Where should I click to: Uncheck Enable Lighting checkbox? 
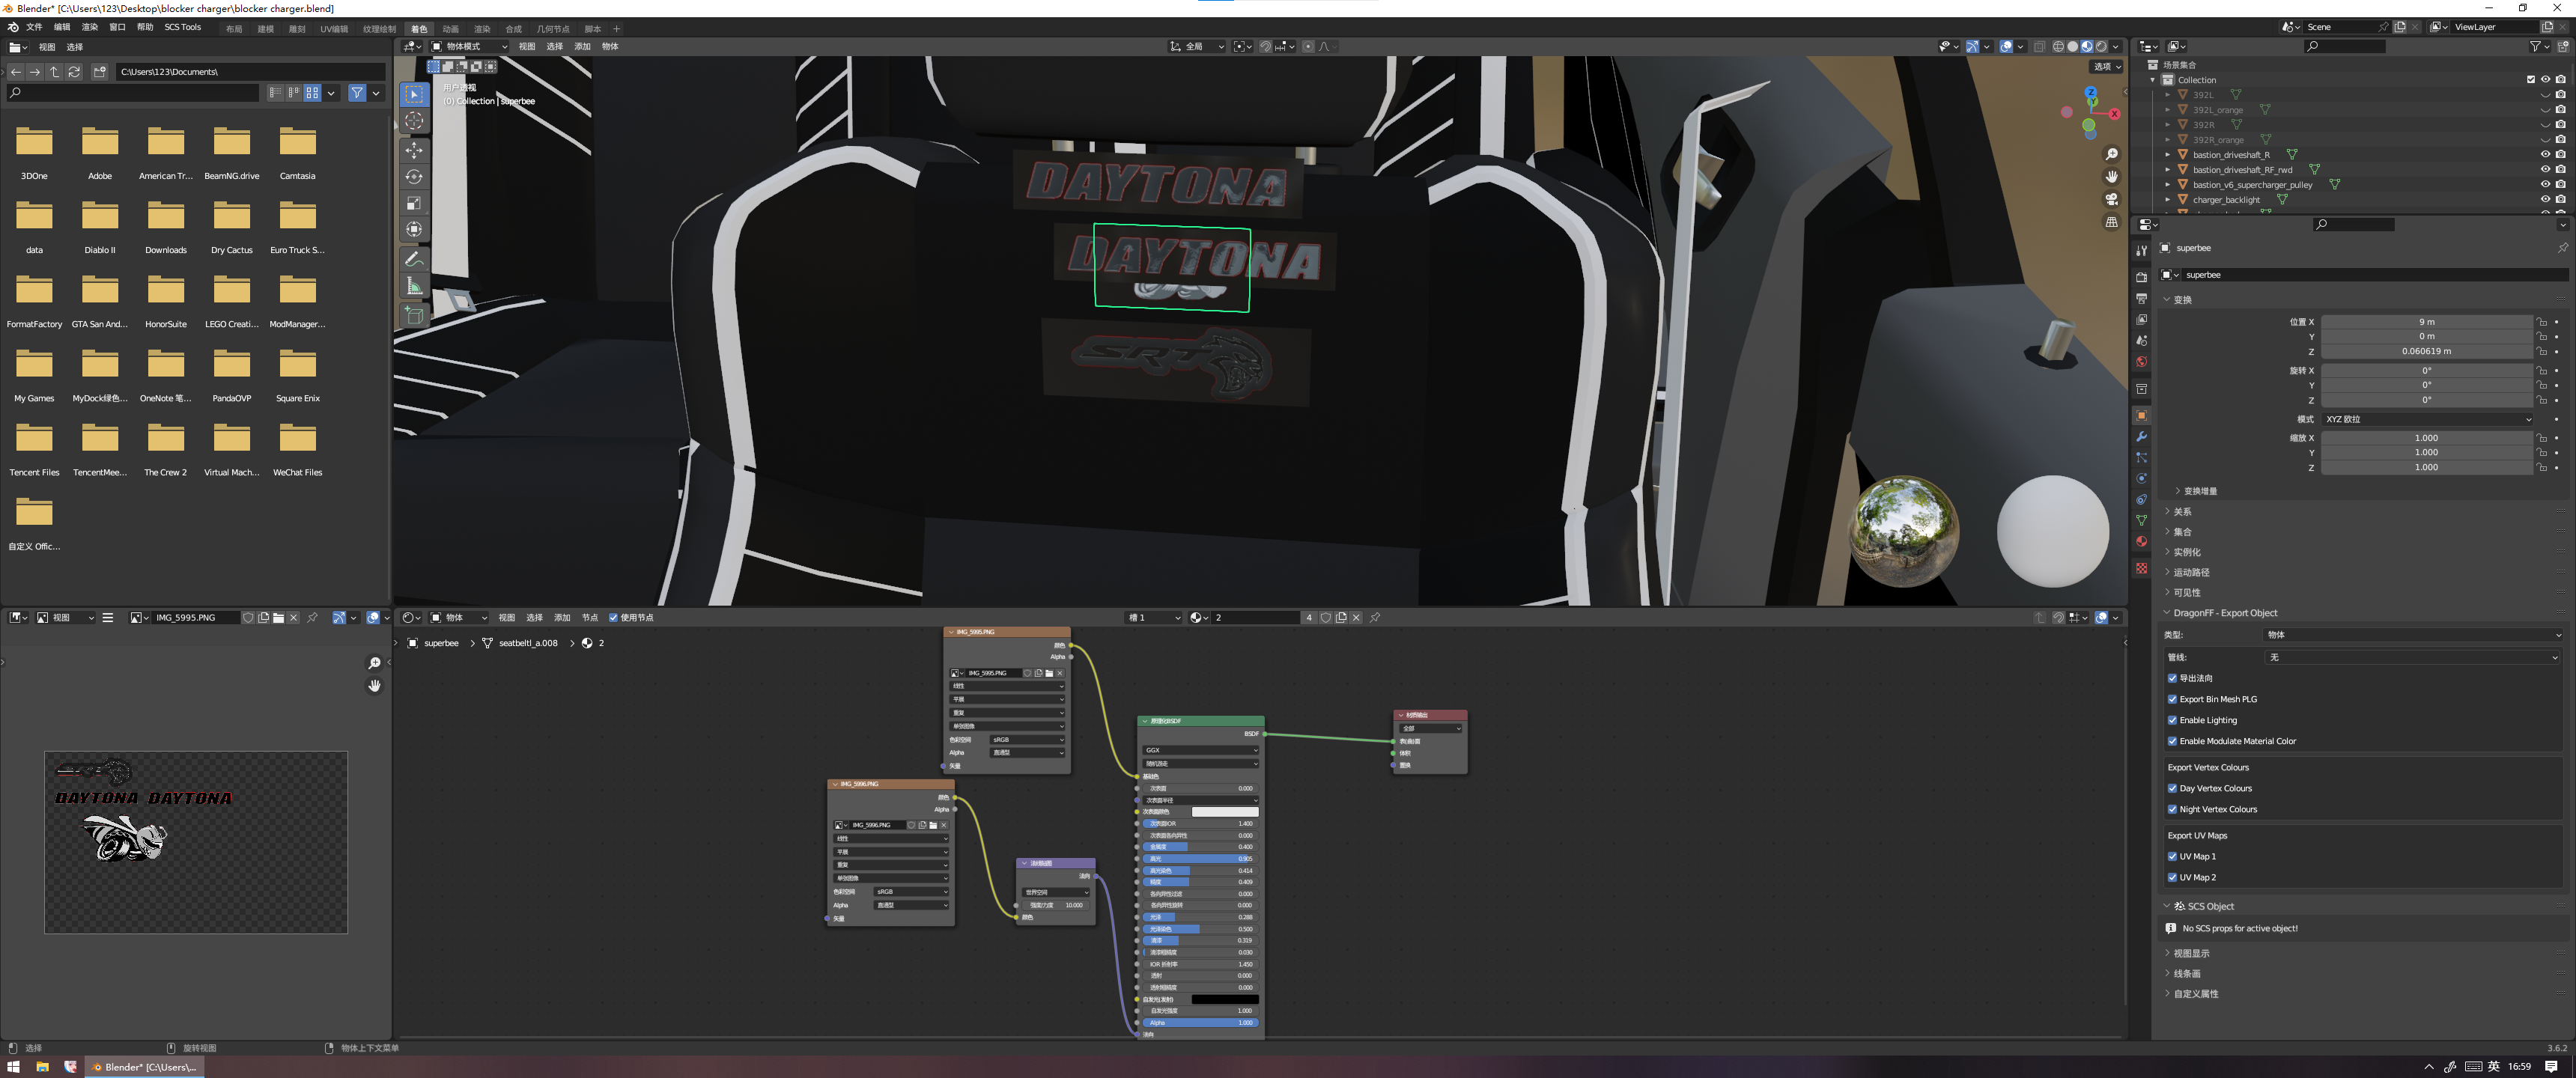[x=2172, y=720]
